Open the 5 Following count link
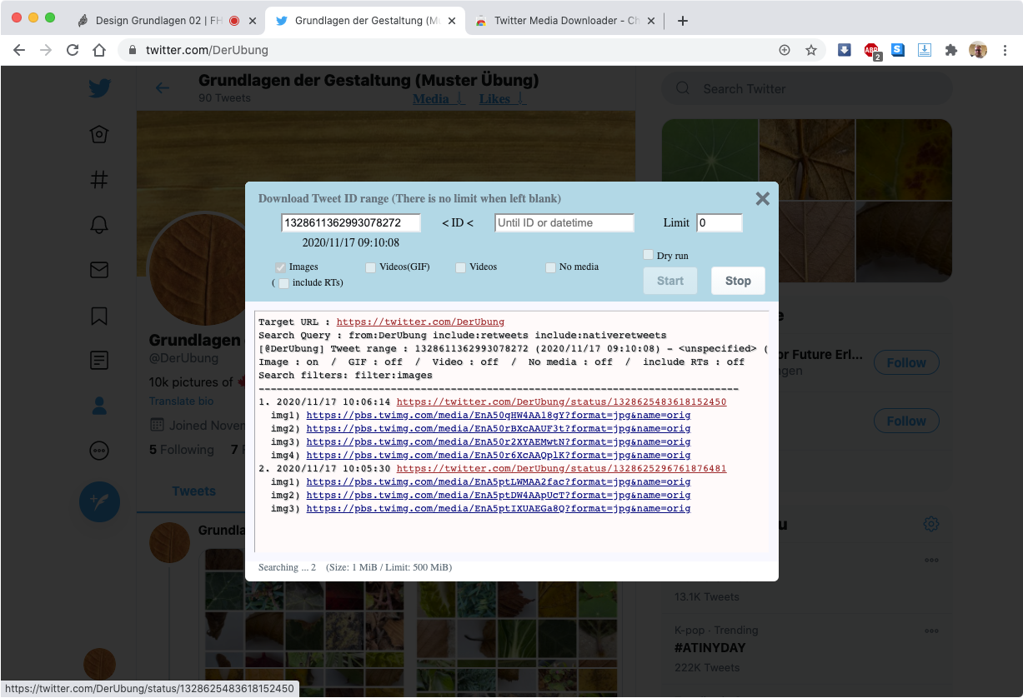The image size is (1023, 698). pyautogui.click(x=182, y=450)
